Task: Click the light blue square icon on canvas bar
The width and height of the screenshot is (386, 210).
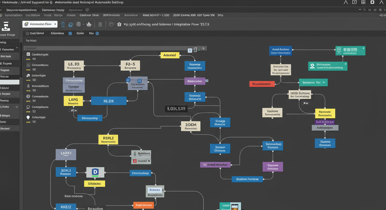Action: [190, 50]
